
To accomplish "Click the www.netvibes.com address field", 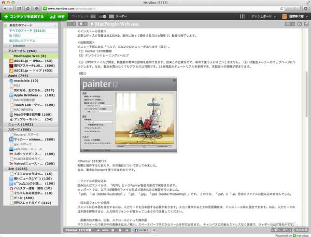I will (x=163, y=8).
